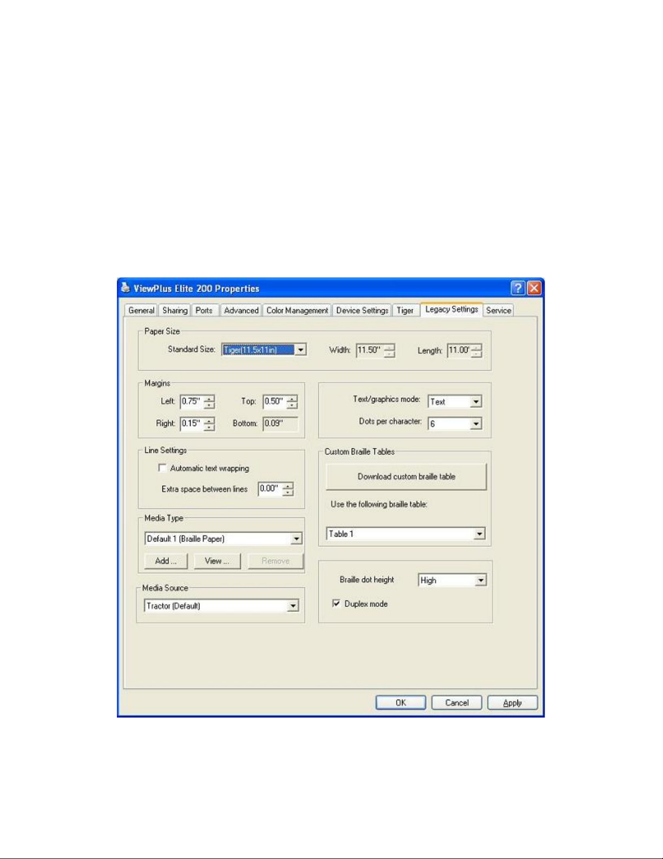Click the Cancel button

457,703
